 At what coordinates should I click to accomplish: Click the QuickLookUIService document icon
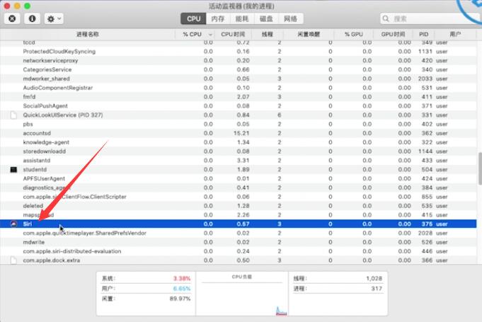pos(13,115)
